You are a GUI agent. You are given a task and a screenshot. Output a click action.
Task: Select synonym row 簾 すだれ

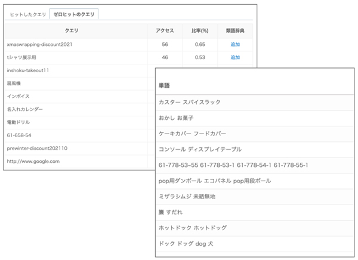255,212
